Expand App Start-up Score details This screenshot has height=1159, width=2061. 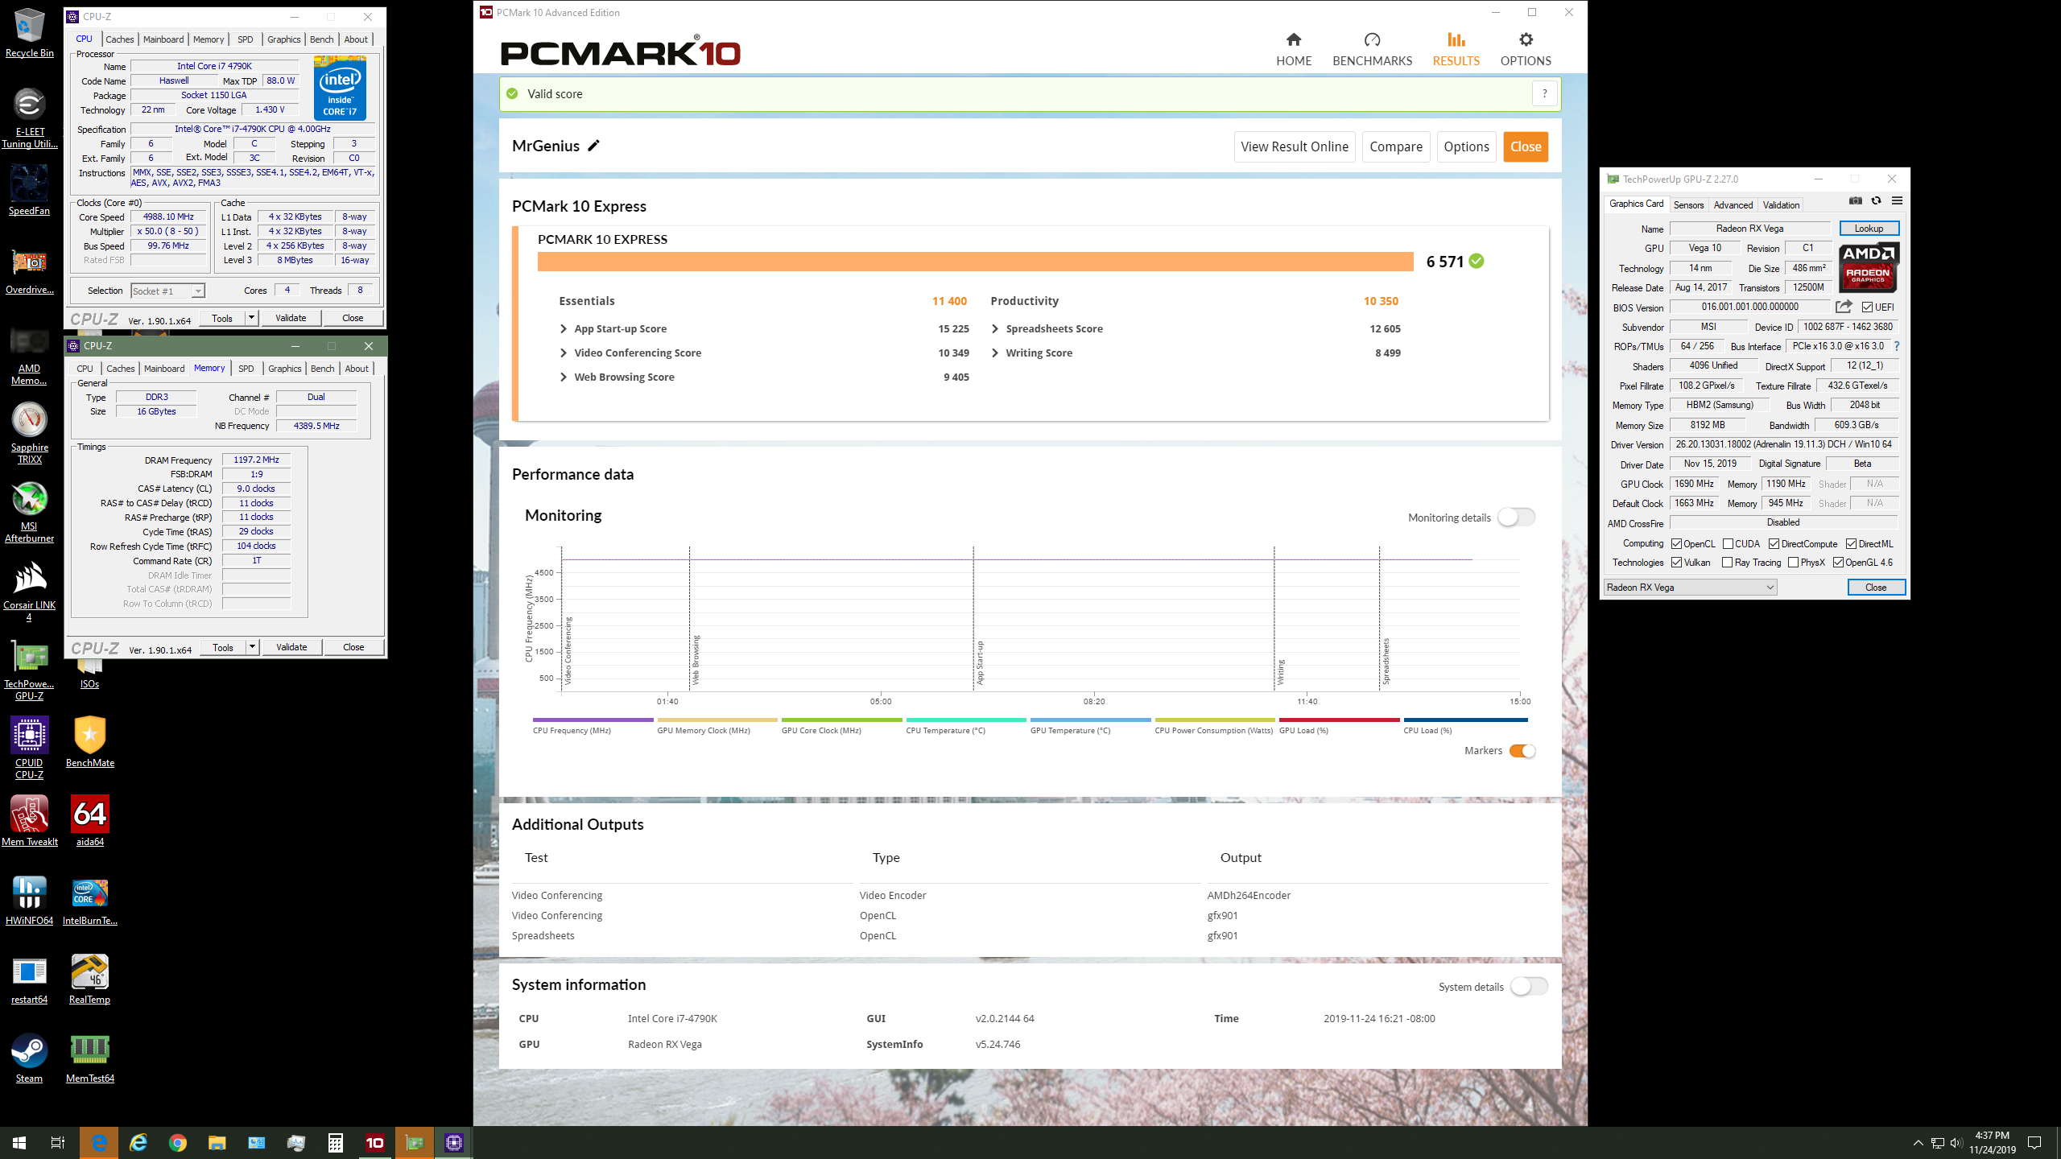(x=564, y=328)
